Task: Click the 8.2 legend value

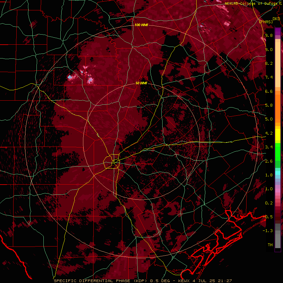Action: (x=269, y=63)
